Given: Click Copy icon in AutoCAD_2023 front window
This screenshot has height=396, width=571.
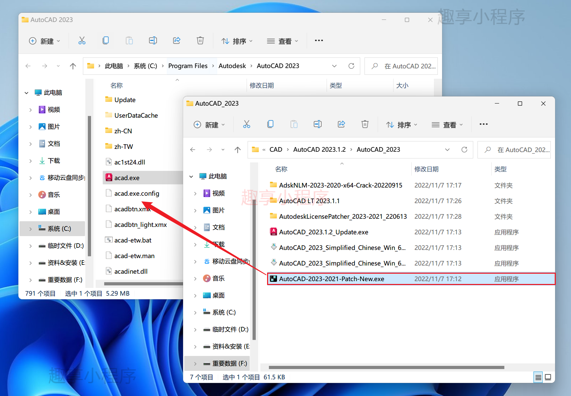Looking at the screenshot, I should coord(270,124).
